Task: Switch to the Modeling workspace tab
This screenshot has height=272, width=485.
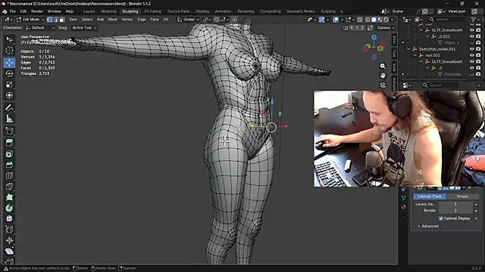Action: tap(108, 11)
